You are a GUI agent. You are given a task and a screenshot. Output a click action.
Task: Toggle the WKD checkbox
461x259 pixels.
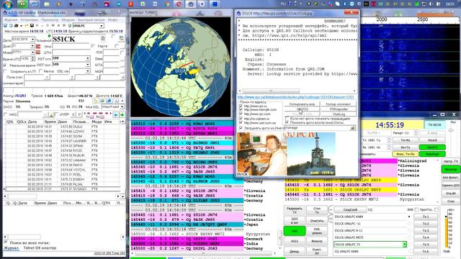pyautogui.click(x=5, y=114)
